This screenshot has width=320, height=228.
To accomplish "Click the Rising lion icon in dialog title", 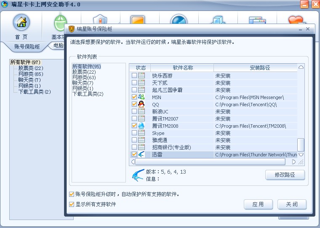I will click(72, 29).
